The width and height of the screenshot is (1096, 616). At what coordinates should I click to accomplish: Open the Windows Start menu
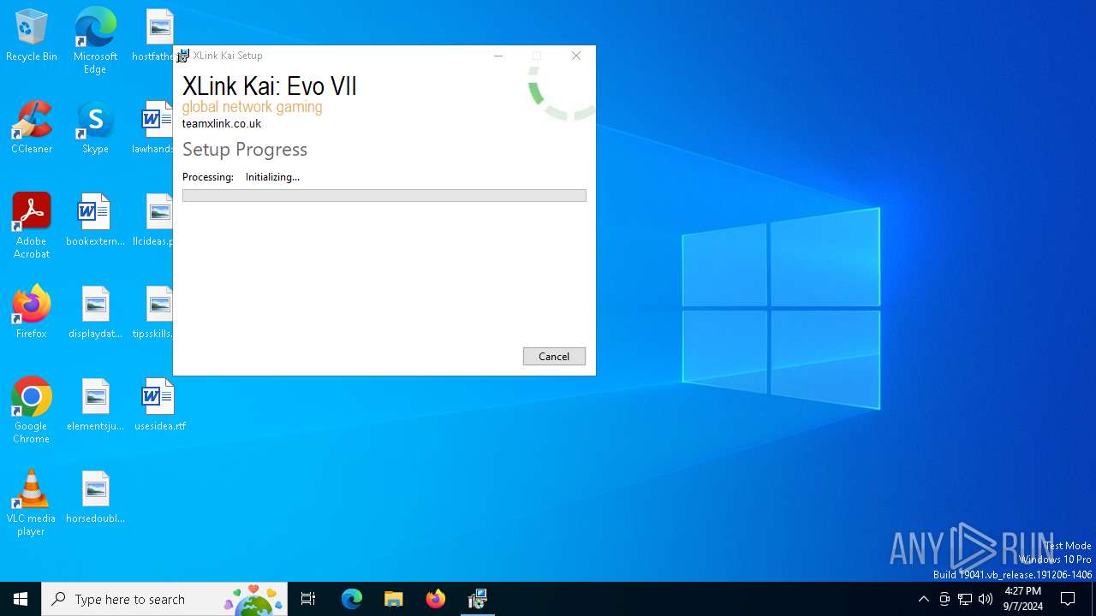tap(21, 599)
